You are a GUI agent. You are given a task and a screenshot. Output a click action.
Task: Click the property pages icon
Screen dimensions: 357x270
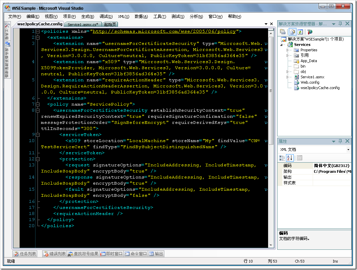point(300,158)
